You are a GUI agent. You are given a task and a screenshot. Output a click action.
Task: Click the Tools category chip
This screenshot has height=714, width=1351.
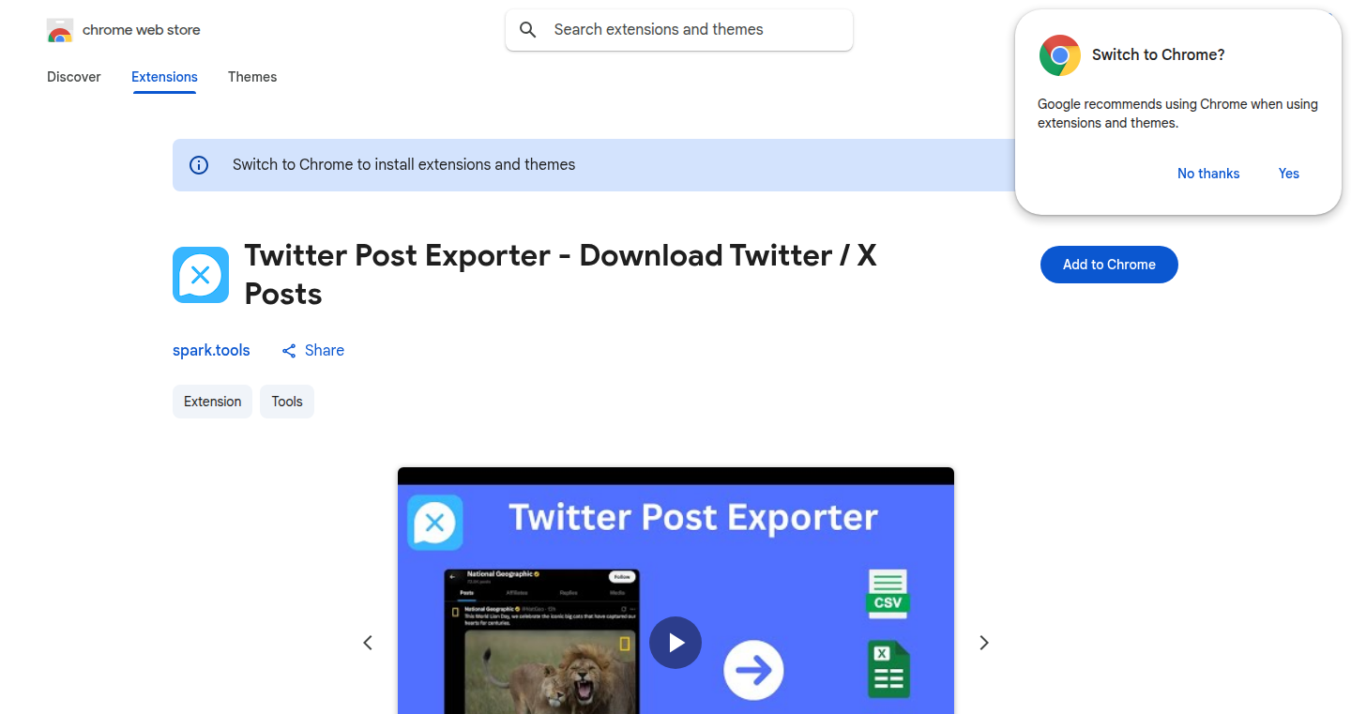tap(287, 402)
